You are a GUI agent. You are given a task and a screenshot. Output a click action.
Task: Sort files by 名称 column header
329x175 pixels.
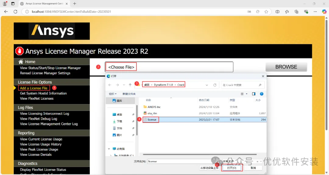(x=148, y=100)
